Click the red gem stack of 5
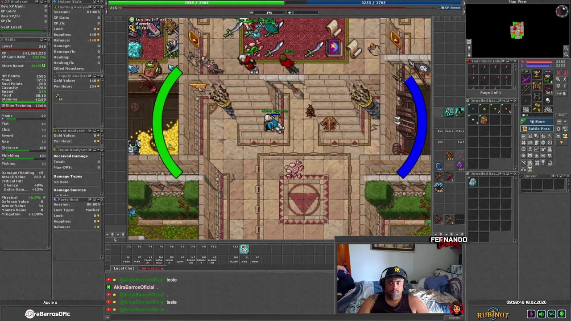 (x=506, y=109)
